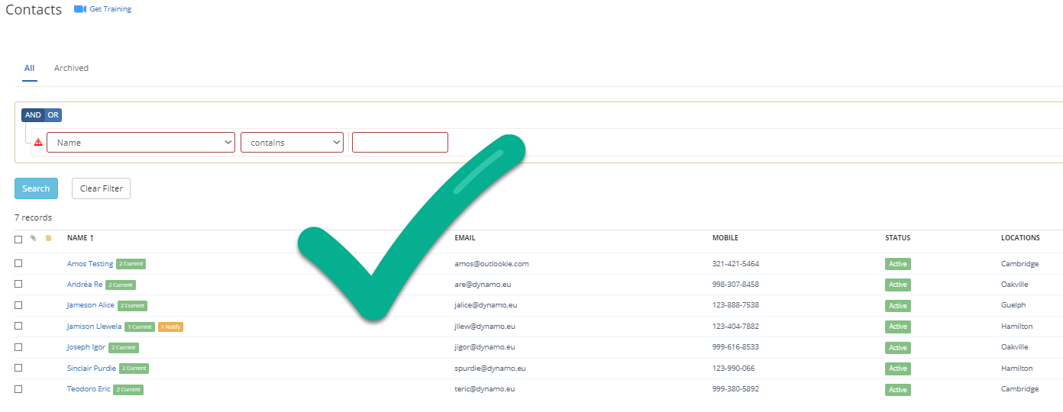Tick checkbox for Jameson Alice row

[x=18, y=305]
